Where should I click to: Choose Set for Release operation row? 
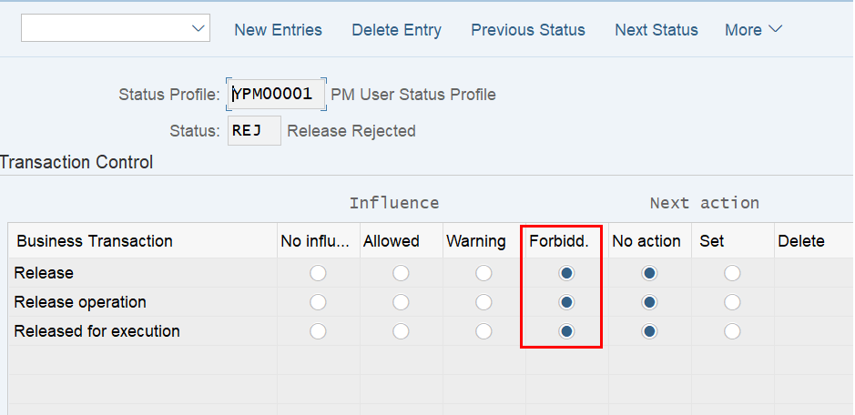click(732, 302)
